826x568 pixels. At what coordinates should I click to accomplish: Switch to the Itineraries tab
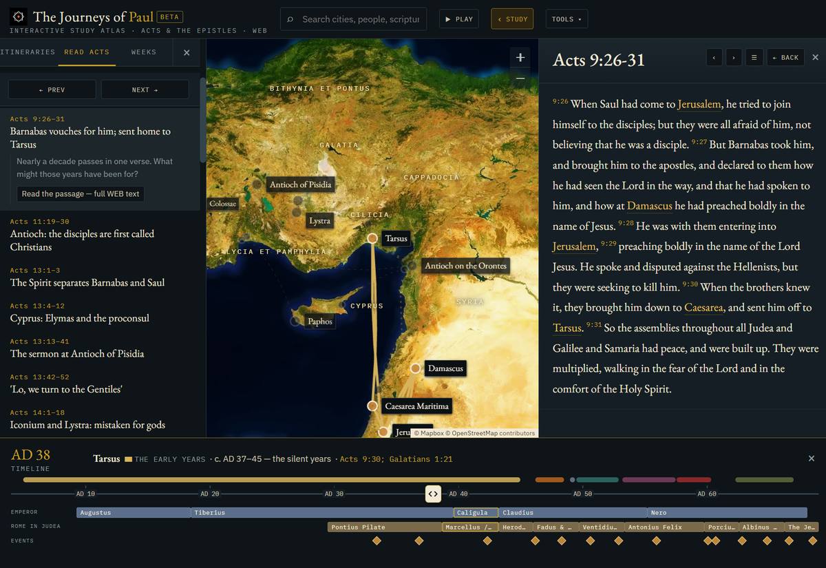tap(28, 52)
